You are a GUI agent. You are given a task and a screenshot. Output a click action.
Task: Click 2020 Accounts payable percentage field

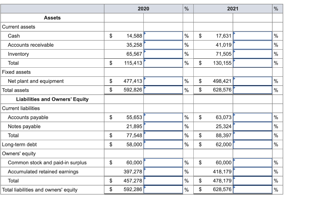(x=163, y=117)
